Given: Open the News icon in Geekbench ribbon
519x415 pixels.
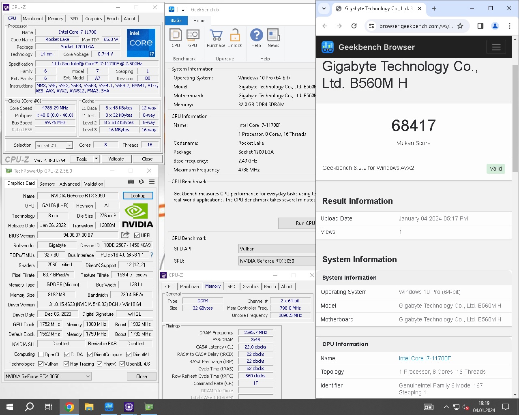Looking at the screenshot, I should 273,35.
